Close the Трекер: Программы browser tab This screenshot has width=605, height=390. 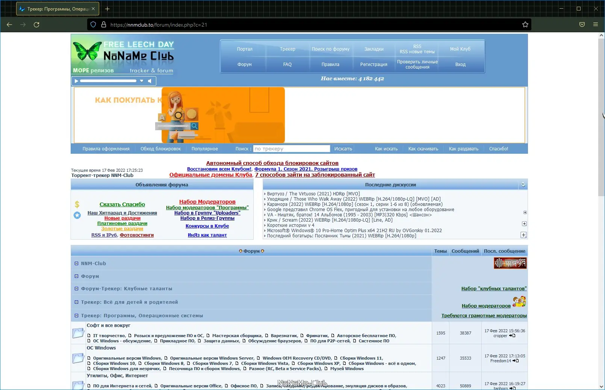click(93, 9)
